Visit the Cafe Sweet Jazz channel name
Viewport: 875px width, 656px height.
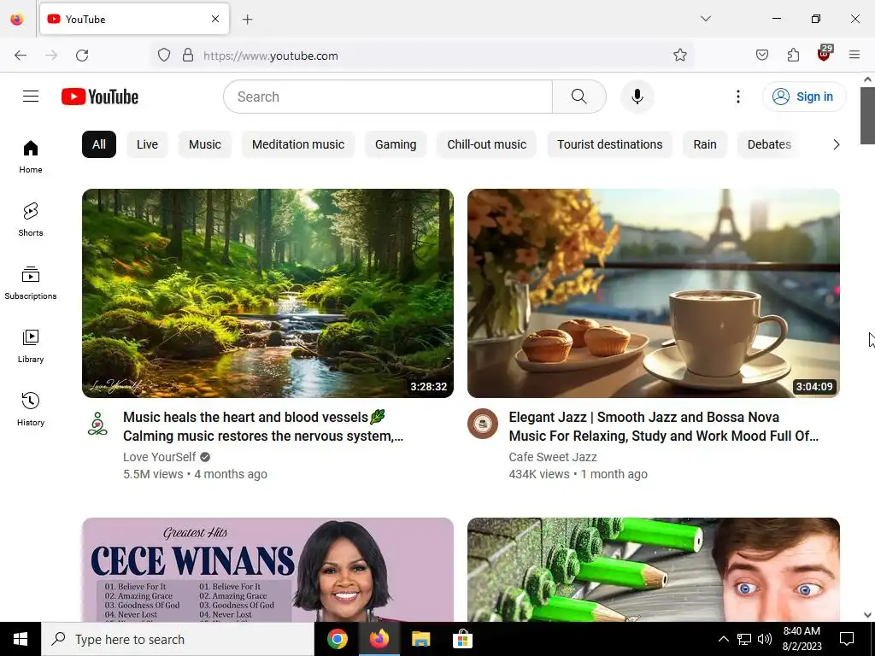pyautogui.click(x=553, y=457)
